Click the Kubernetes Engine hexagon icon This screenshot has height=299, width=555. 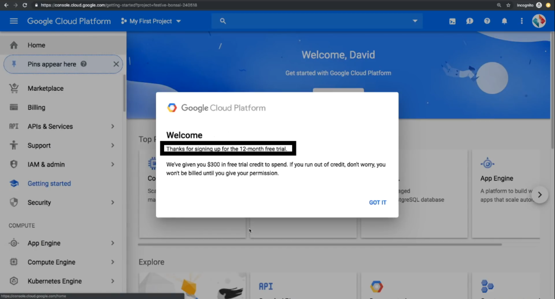pyautogui.click(x=14, y=281)
